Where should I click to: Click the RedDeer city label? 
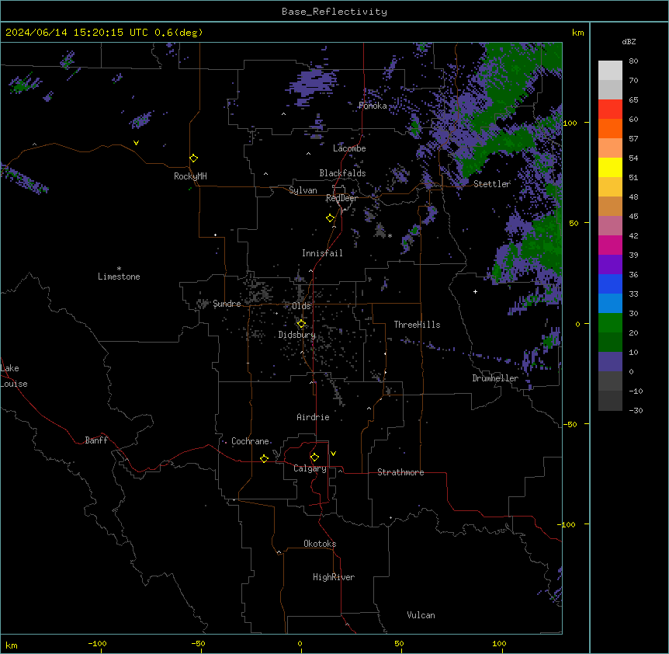point(341,198)
